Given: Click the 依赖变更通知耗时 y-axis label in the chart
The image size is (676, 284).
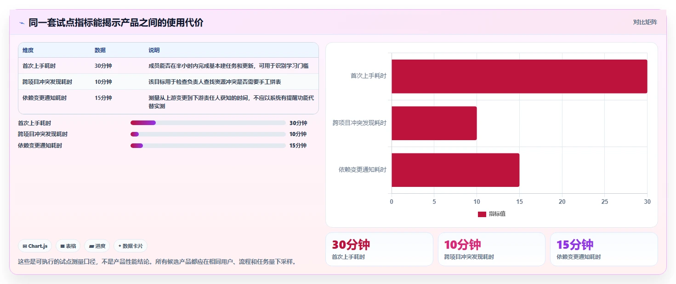Looking at the screenshot, I should 363,170.
